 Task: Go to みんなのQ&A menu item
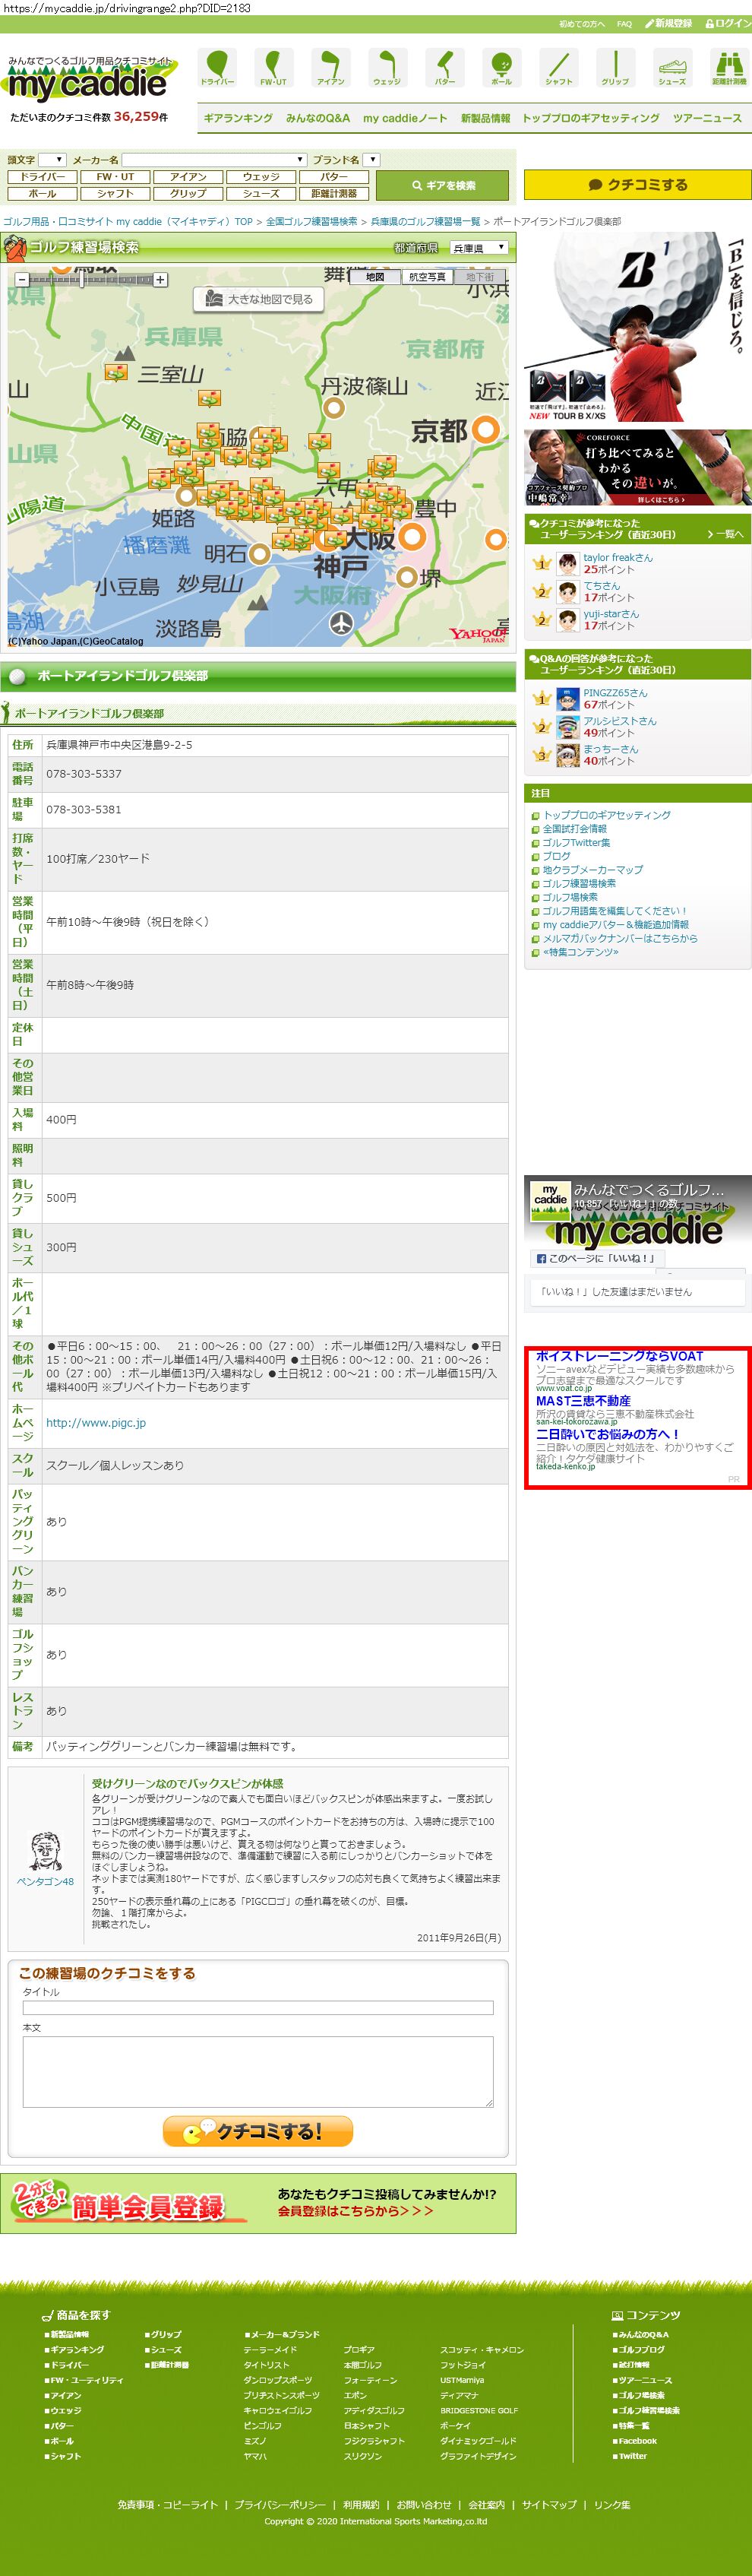318,118
